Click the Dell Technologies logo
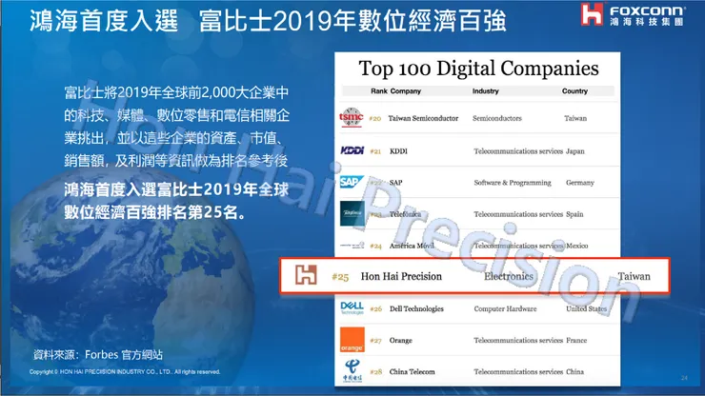Image resolution: width=705 pixels, height=396 pixels. coord(352,307)
